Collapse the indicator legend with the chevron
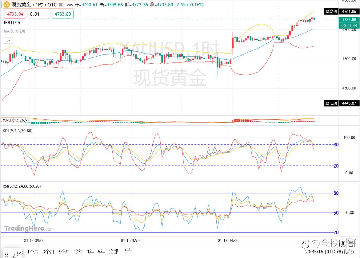Screen dimensions: 360x258 click(8, 41)
